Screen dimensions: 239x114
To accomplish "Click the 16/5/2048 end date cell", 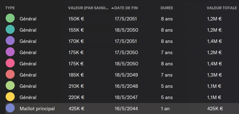I will pyautogui.click(x=126, y=86).
